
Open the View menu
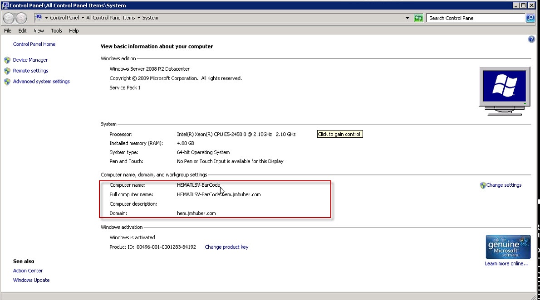(x=39, y=31)
